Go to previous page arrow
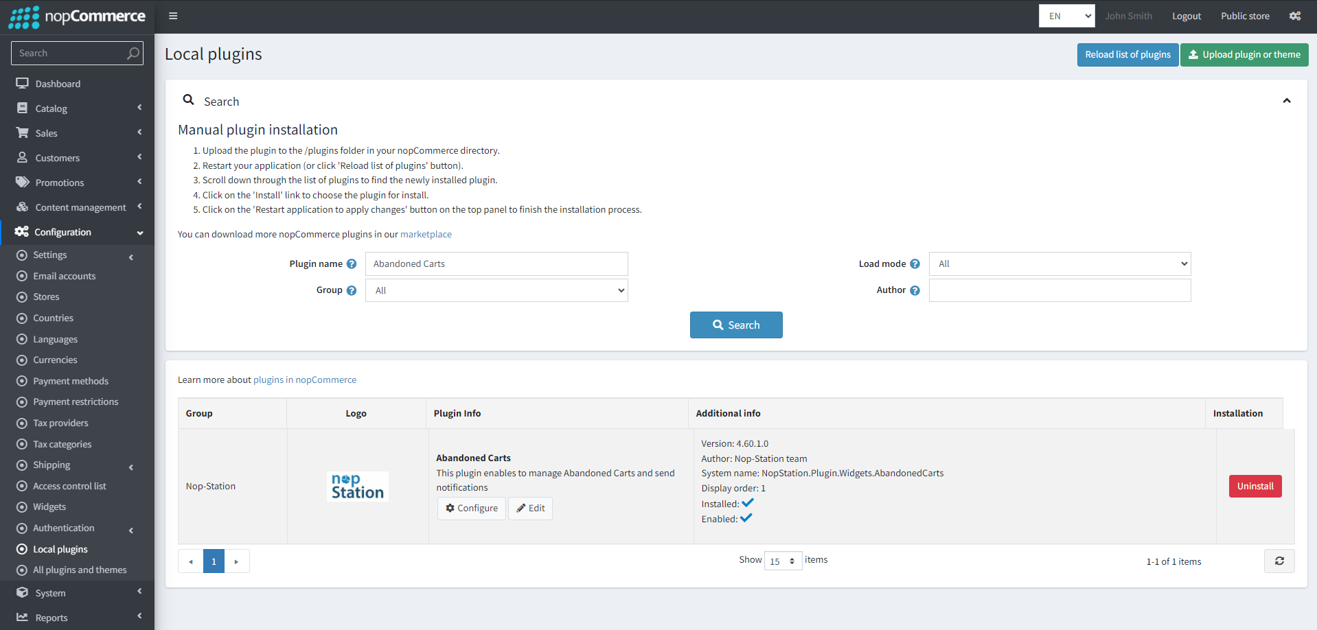The image size is (1317, 630). point(191,561)
